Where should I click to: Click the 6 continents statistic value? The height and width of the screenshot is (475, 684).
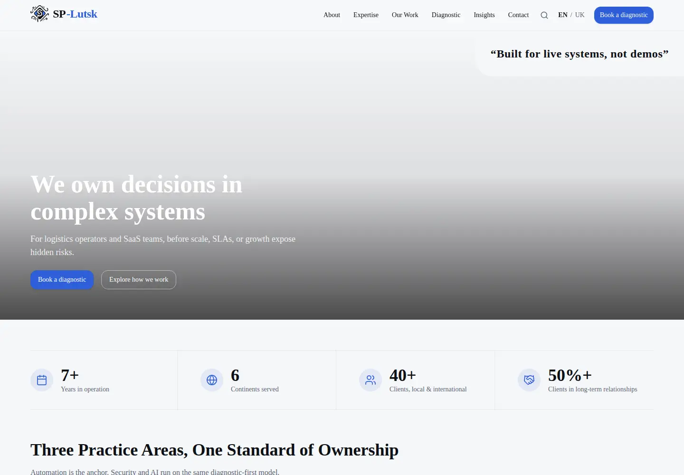click(235, 375)
